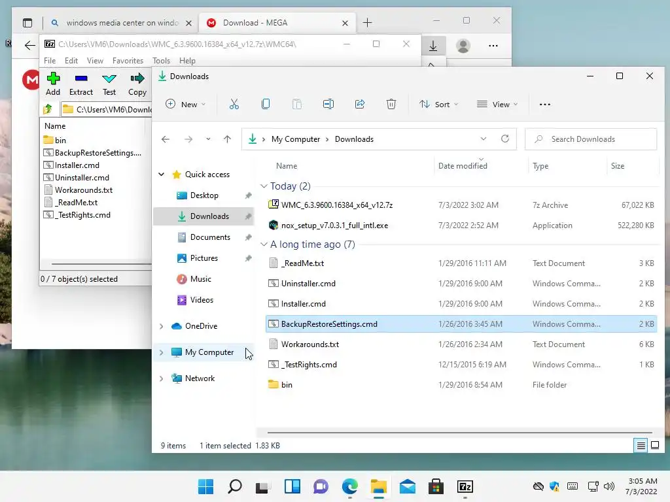Open 7-Zip from the taskbar
Viewport: 670px width, 502px height.
click(x=465, y=486)
